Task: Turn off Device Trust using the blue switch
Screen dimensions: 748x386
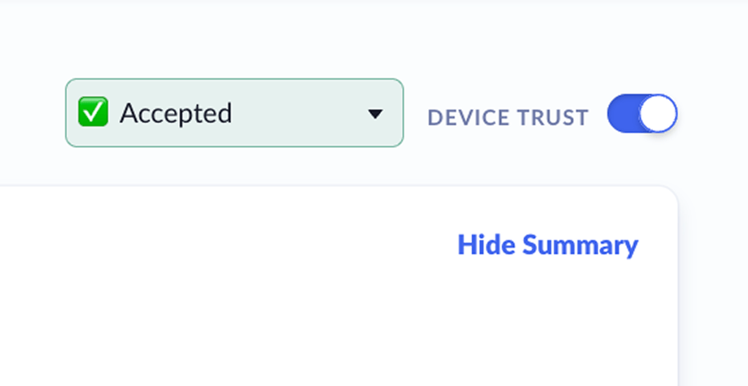Action: [x=642, y=113]
